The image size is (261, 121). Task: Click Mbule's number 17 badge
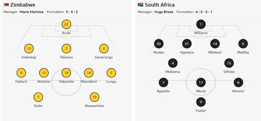click(x=201, y=82)
